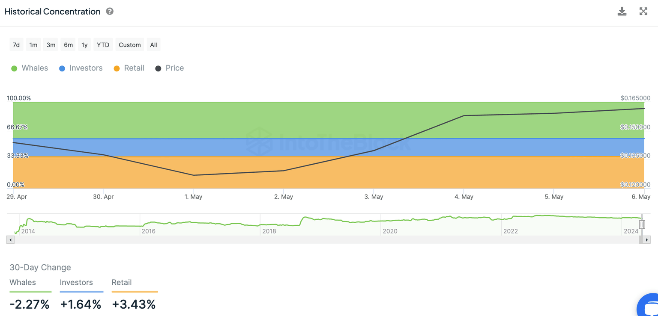This screenshot has width=658, height=316.
Task: Hide the Retail series in legend
Action: (129, 68)
